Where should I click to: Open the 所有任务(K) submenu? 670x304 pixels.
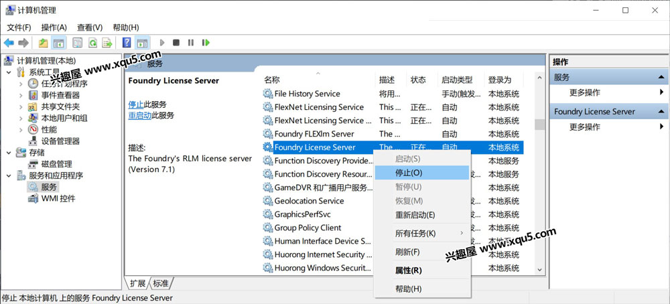pos(421,233)
